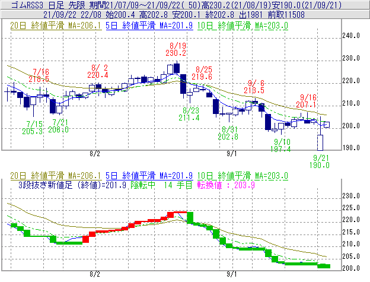This screenshot has width=370, height=282.
Task: Click the 190.0 axis label on upper chart
Action: point(351,148)
